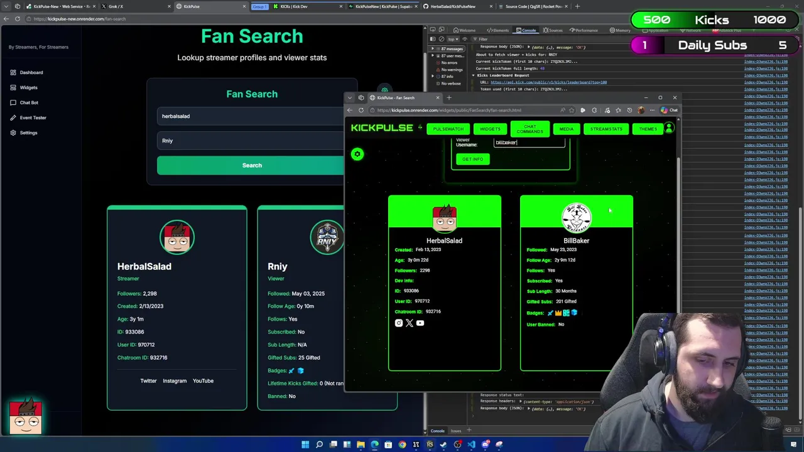Open the api.kick.com leaderboard URL link

click(x=548, y=82)
